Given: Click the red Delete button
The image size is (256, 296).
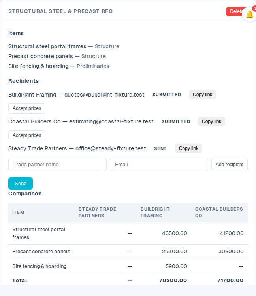Looking at the screenshot, I should [x=234, y=11].
